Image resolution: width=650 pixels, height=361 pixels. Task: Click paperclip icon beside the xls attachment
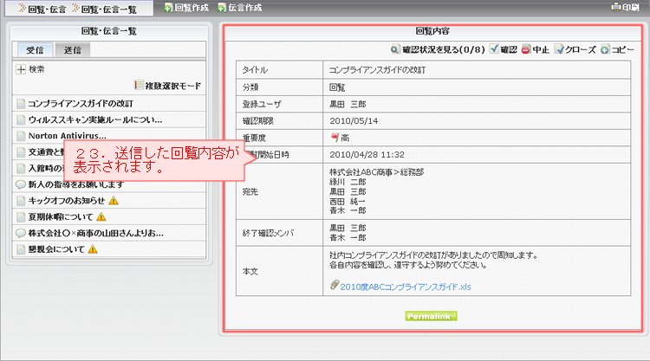(335, 285)
